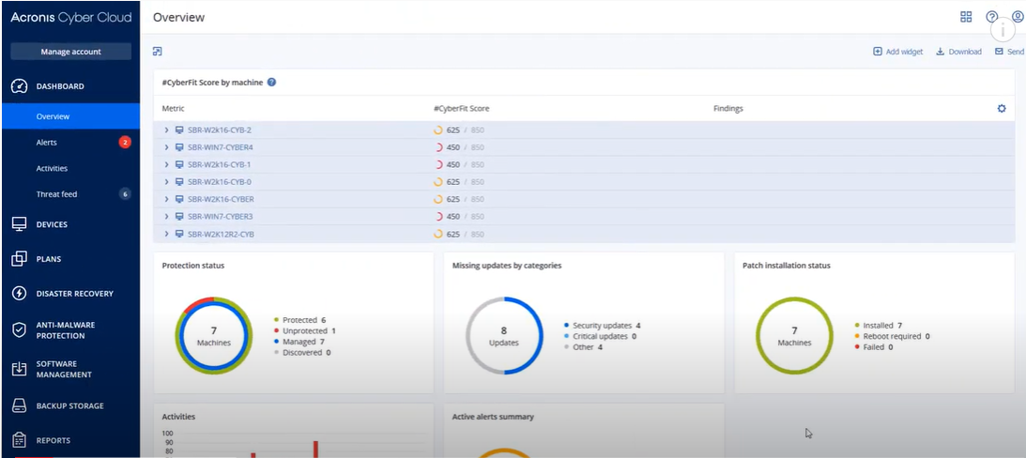Click the Alerts red badge showing 2
Viewport: 1026px width, 458px height.
125,142
